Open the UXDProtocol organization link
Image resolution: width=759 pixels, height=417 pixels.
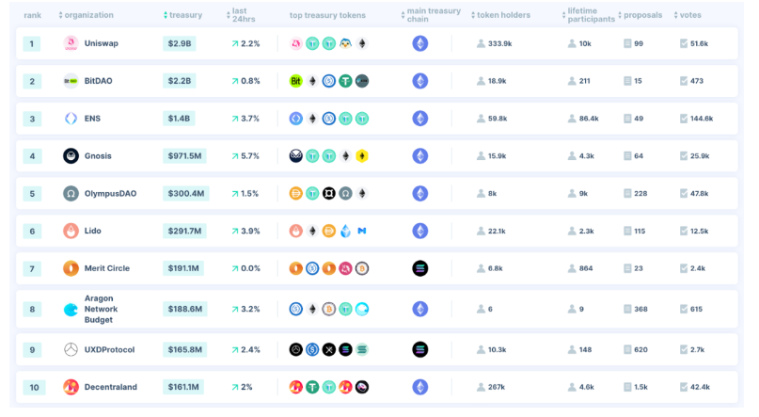pos(109,349)
